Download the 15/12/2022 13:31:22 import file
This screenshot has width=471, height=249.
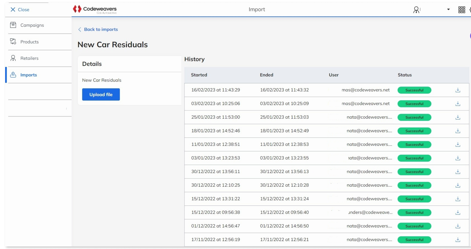point(458,199)
